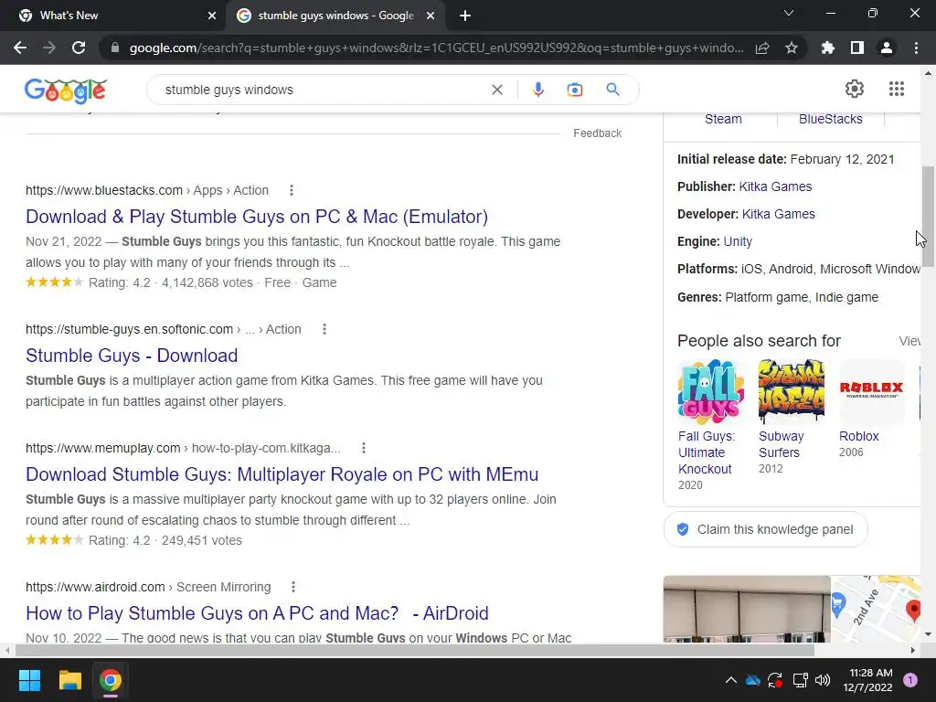Switch to the What's New tab

[112, 16]
